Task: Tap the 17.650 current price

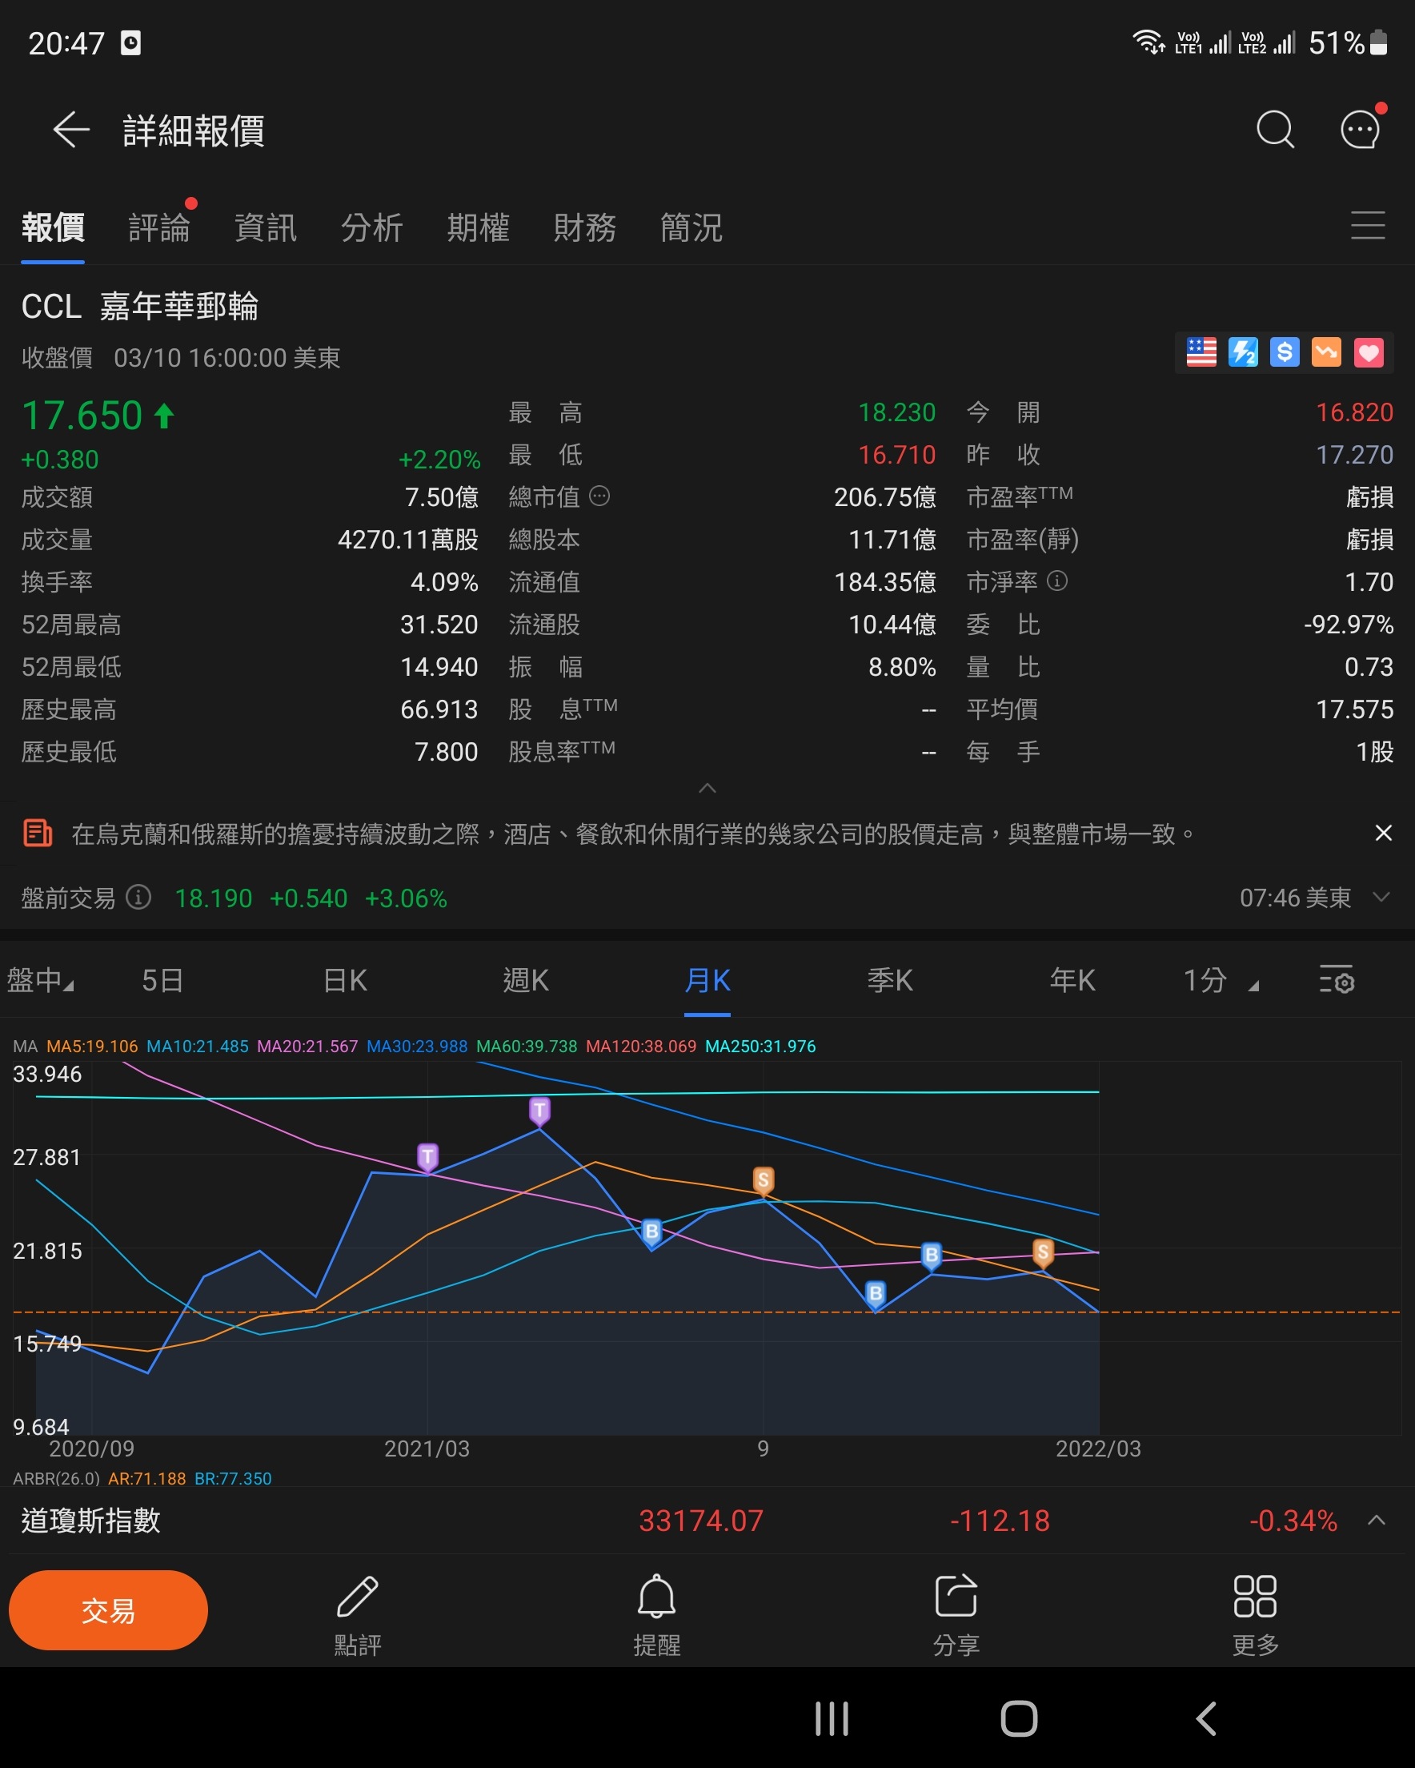Action: [x=82, y=416]
